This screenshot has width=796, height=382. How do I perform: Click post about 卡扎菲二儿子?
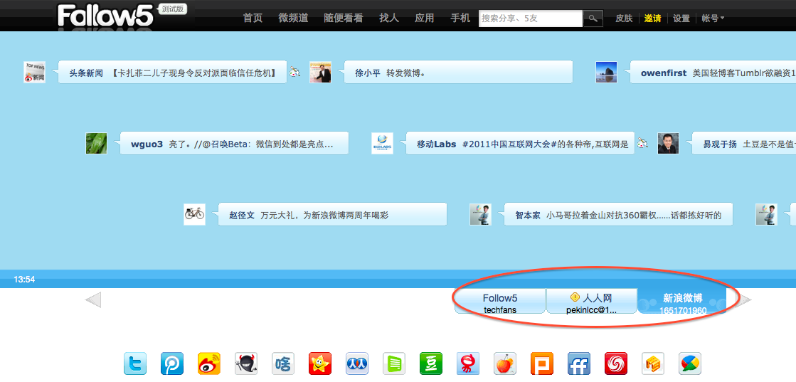pyautogui.click(x=194, y=73)
